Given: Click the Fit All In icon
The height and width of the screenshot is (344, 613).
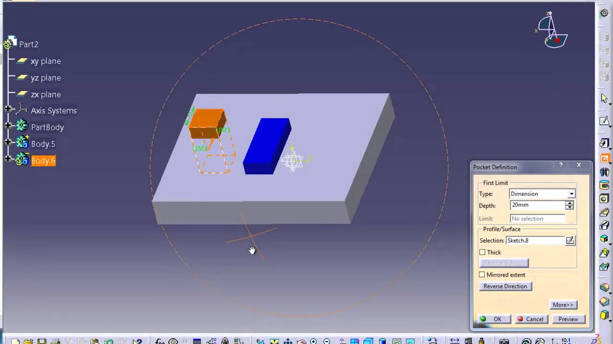Looking at the screenshot, I should pos(274,341).
